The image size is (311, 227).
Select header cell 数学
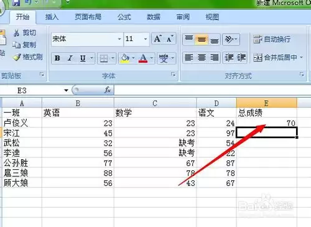click(x=155, y=113)
